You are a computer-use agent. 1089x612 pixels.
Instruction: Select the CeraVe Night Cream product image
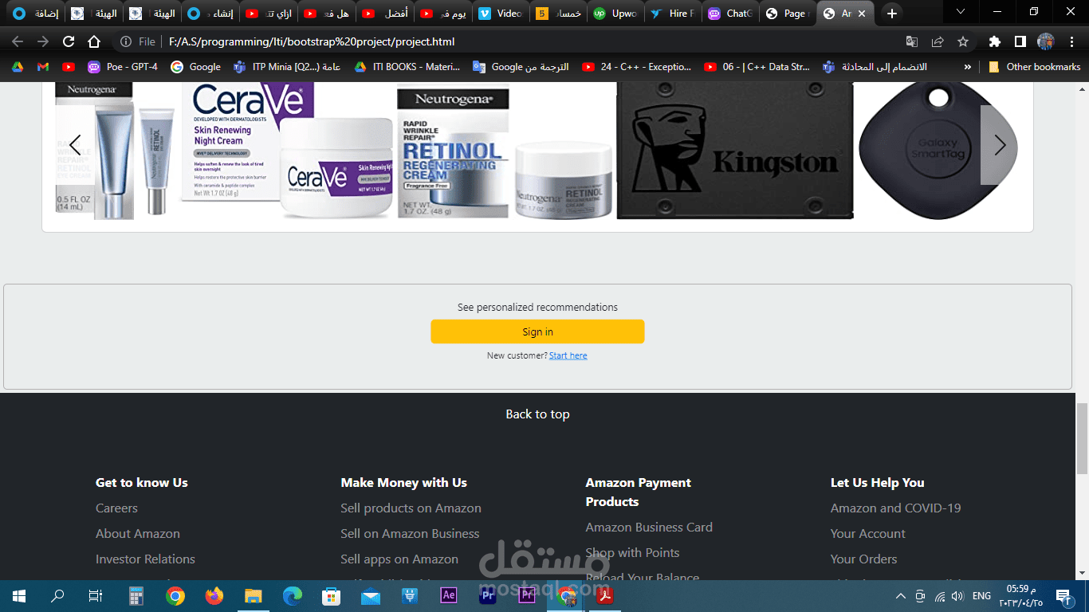pyautogui.click(x=288, y=150)
